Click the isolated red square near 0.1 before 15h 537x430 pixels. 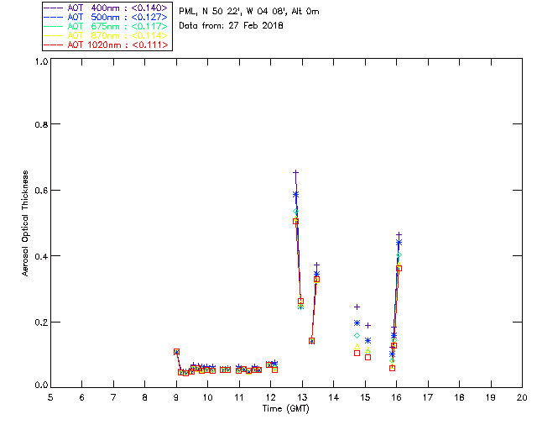click(x=357, y=354)
